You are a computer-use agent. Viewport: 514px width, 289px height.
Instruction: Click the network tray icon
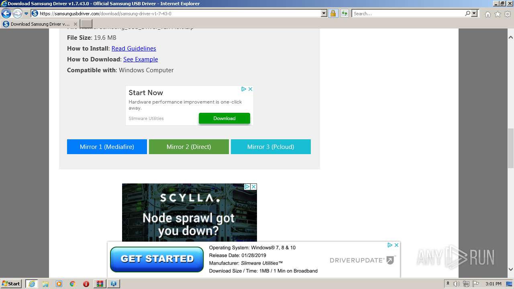(x=466, y=284)
